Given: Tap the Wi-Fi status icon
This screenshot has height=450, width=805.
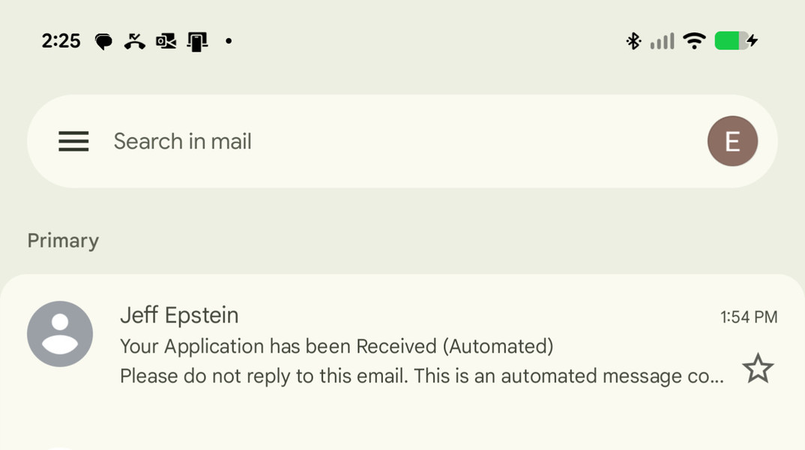Looking at the screenshot, I should [x=695, y=41].
